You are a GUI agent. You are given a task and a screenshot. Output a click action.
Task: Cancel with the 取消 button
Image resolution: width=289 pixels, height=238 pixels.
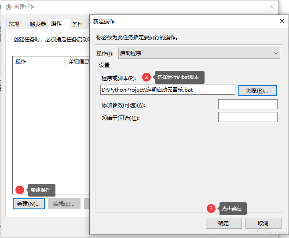click(263, 223)
